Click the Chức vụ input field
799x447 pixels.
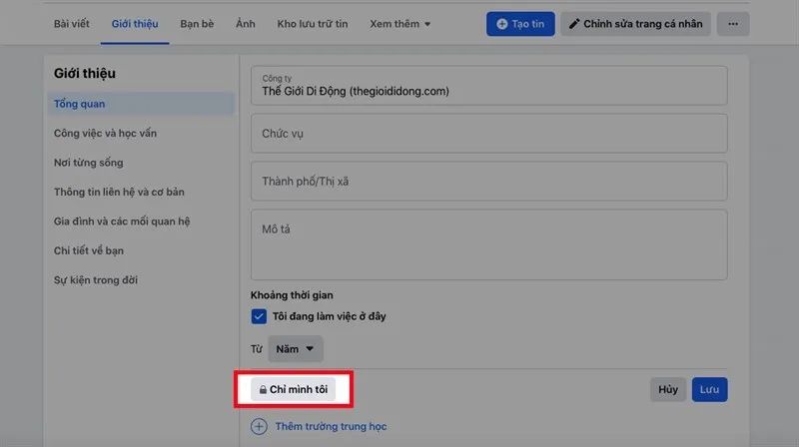click(x=488, y=134)
